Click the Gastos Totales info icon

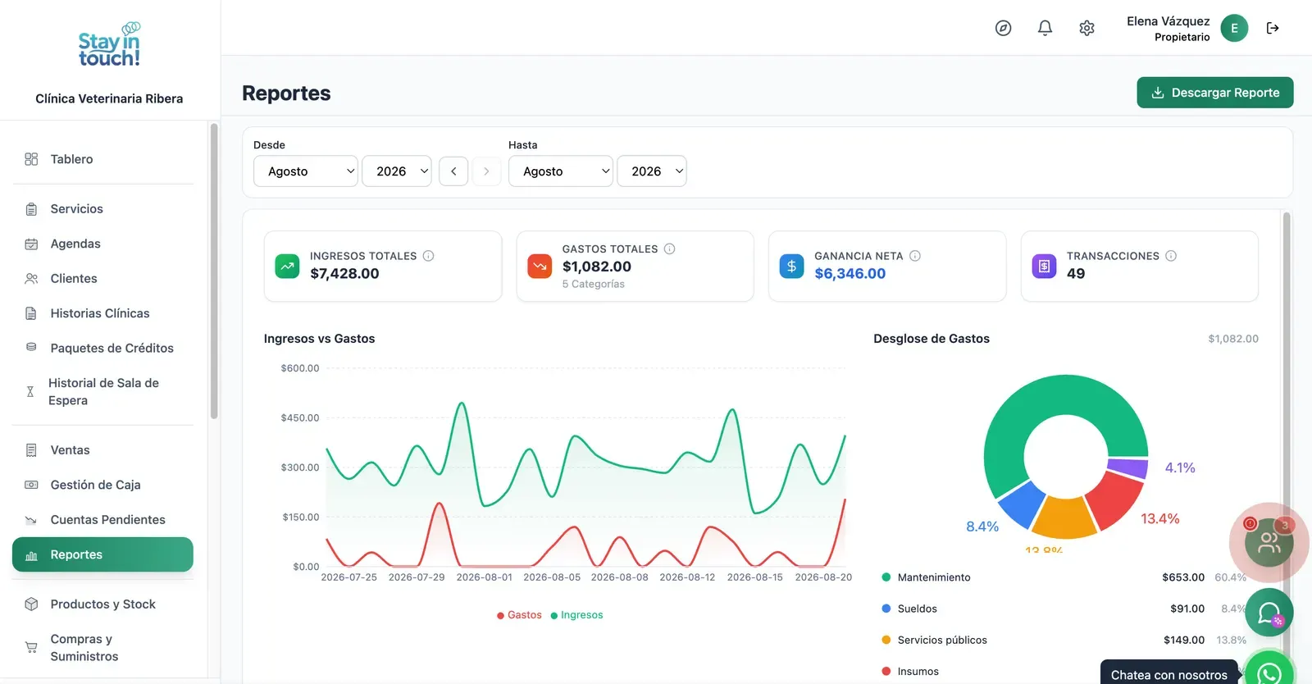pyautogui.click(x=669, y=249)
